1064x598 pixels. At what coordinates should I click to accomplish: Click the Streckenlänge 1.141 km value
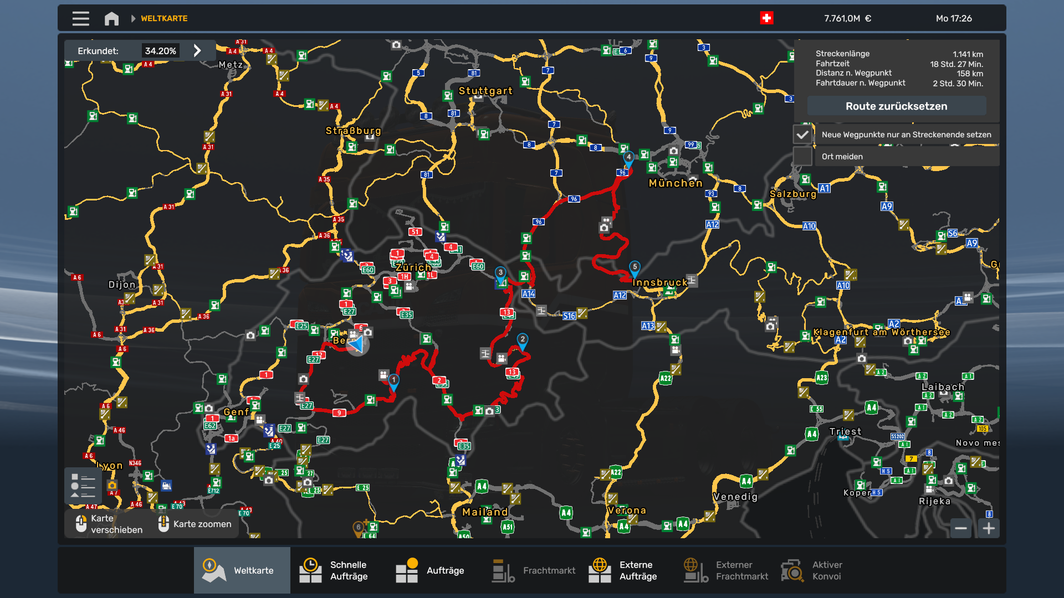click(x=968, y=54)
